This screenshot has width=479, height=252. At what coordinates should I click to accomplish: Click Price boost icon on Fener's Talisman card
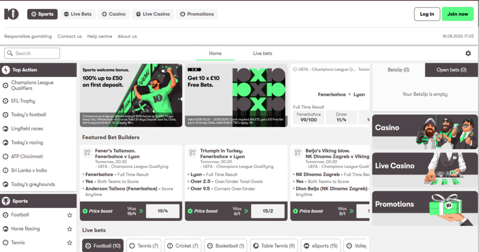85,211
